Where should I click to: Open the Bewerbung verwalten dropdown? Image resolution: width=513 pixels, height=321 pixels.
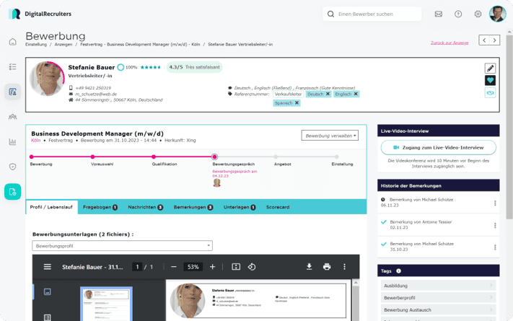tap(330, 135)
